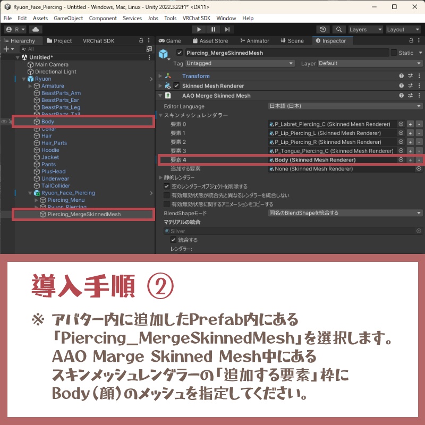Toggle 空のレンダラーオブジェクトを削除する checkbox
The image size is (425, 425).
tap(167, 186)
